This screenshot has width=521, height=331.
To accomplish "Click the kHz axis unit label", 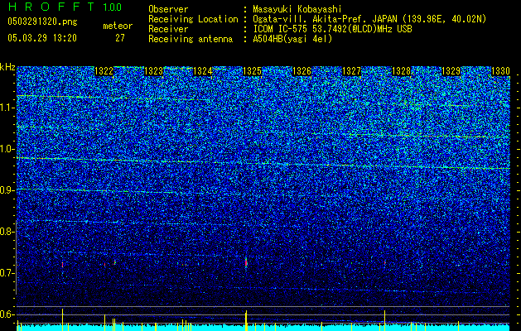I will 7,67.
